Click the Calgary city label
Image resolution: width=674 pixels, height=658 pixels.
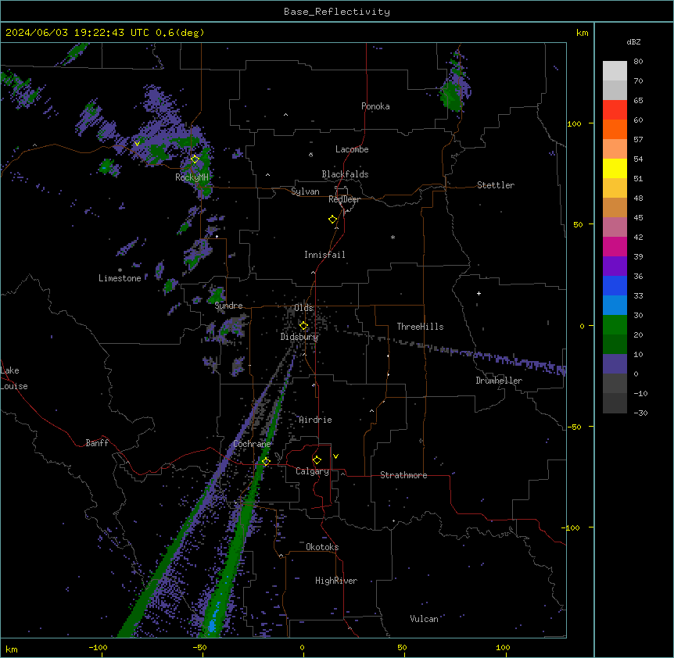click(x=312, y=471)
